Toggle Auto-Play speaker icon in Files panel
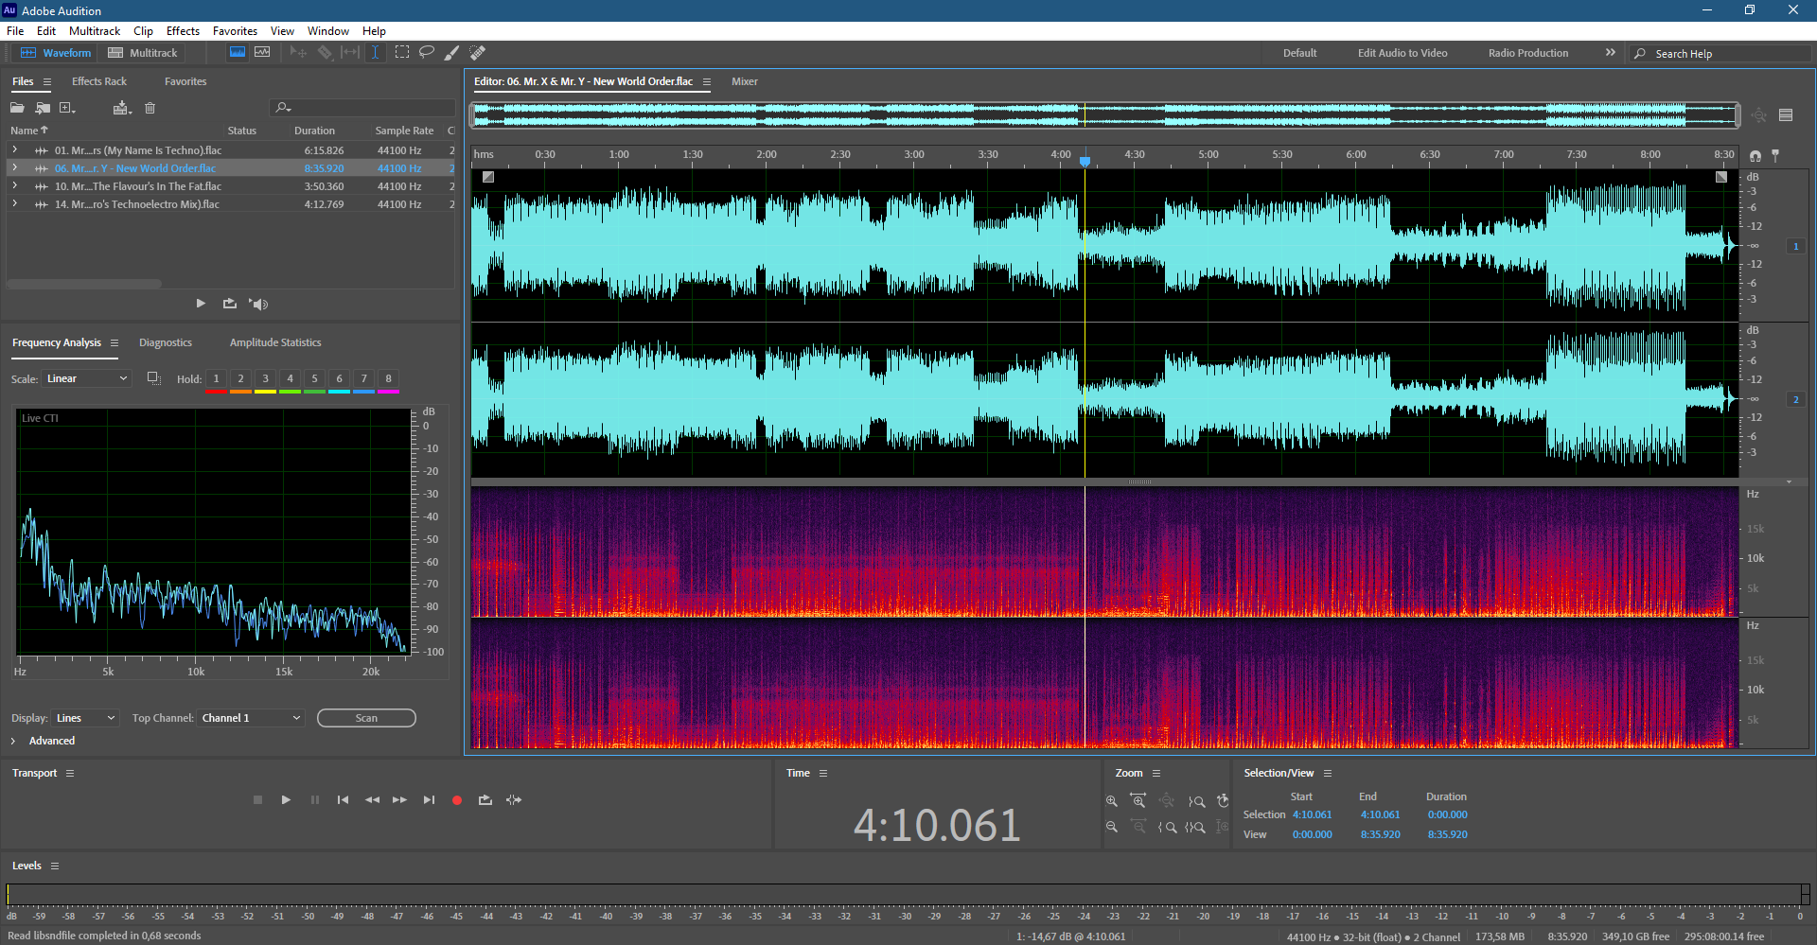1817x945 pixels. click(258, 304)
